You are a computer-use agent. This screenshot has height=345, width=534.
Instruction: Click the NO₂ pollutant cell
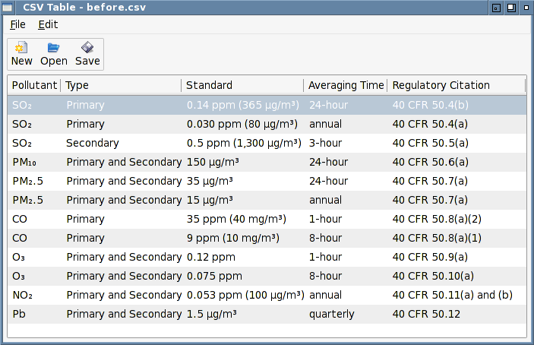pos(23,295)
